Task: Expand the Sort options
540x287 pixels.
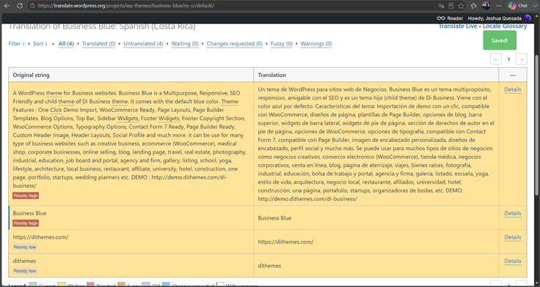Action: [40, 44]
